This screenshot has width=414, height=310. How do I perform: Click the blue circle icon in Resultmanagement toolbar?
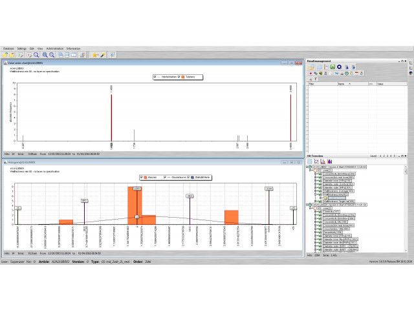pyautogui.click(x=339, y=67)
